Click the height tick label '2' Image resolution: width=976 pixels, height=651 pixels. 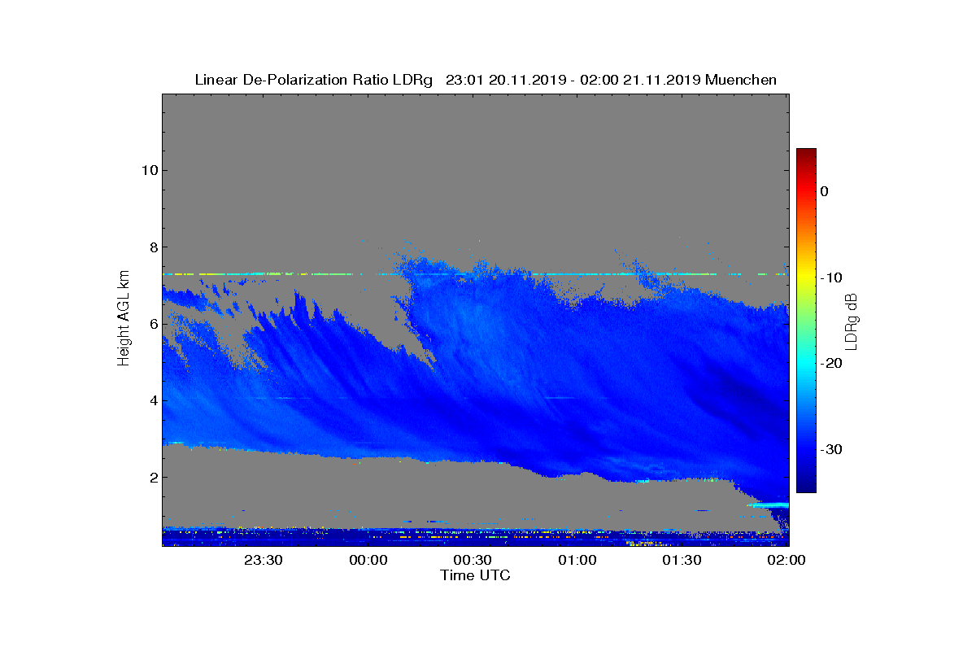152,477
